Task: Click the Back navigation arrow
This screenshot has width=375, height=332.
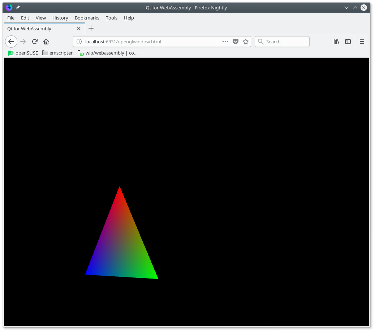Action: point(11,42)
